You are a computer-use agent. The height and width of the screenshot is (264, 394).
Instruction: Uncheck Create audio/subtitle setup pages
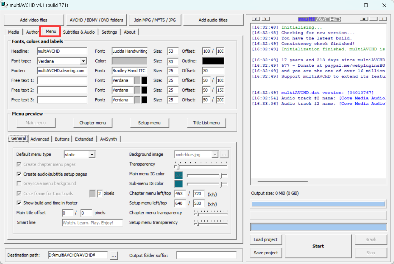click(x=19, y=174)
